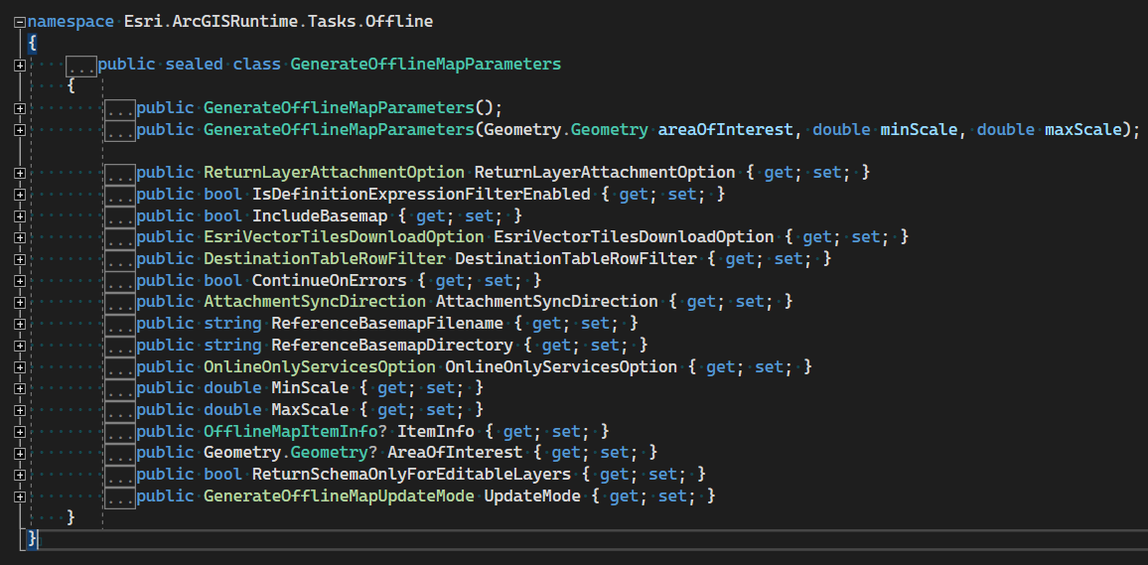Image resolution: width=1148 pixels, height=565 pixels.
Task: Open ellipsis box on the DestinationTableRowFilter line
Action: (120, 260)
